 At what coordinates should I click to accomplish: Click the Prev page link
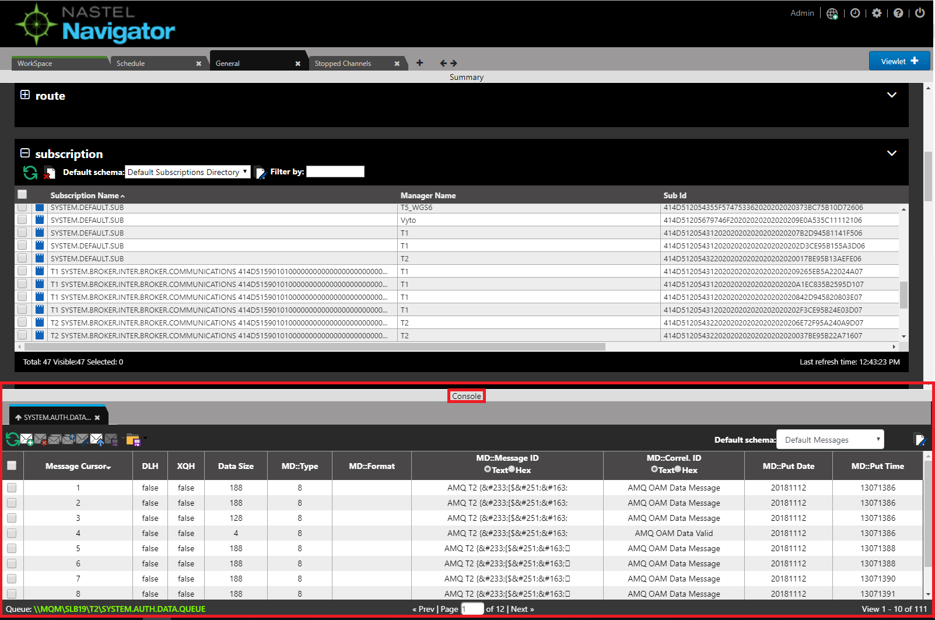click(x=423, y=609)
